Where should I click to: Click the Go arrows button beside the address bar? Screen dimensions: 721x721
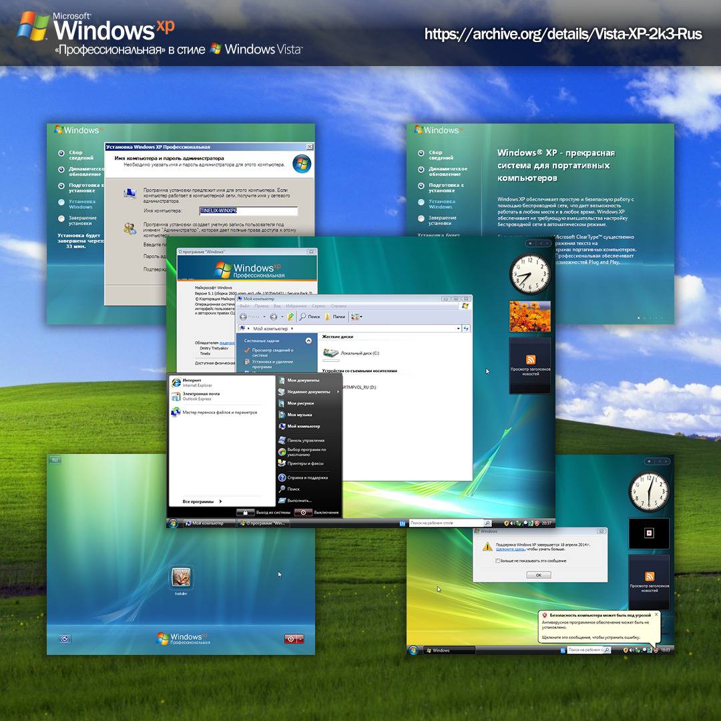click(x=466, y=328)
